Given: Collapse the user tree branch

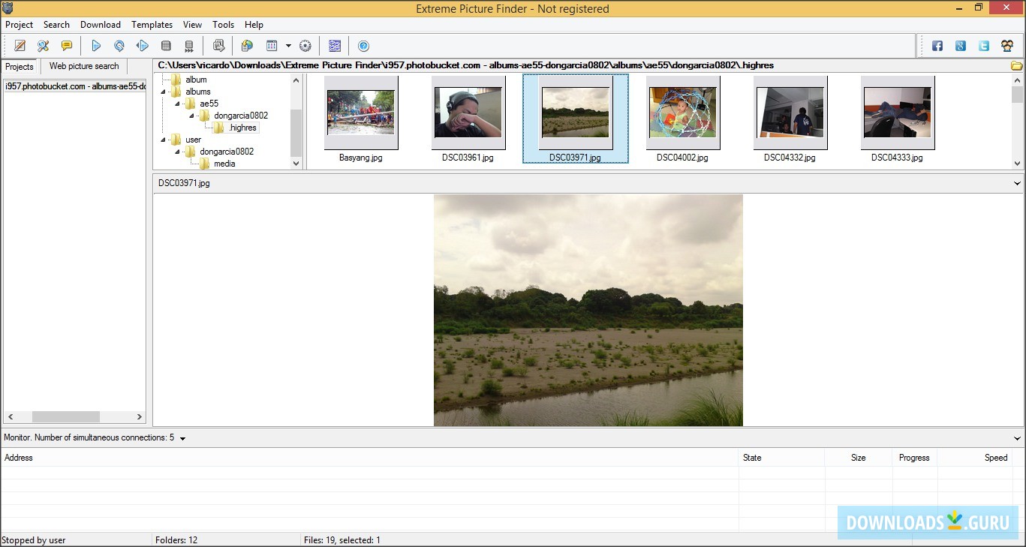Looking at the screenshot, I should (163, 139).
